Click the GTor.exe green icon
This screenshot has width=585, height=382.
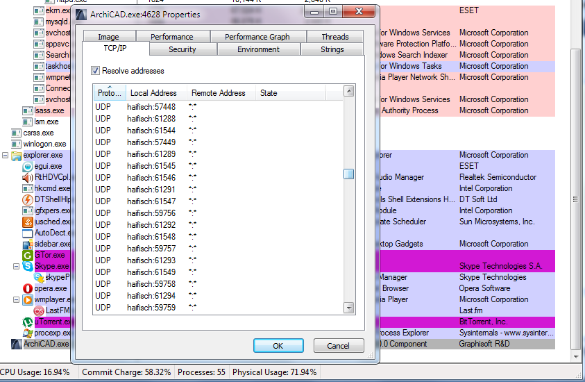click(x=28, y=256)
